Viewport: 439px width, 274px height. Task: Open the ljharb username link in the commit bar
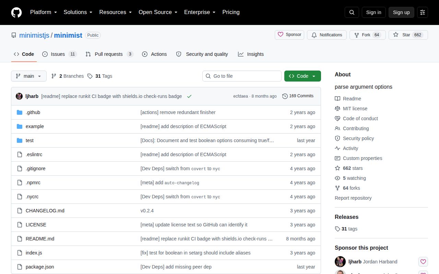(x=32, y=96)
